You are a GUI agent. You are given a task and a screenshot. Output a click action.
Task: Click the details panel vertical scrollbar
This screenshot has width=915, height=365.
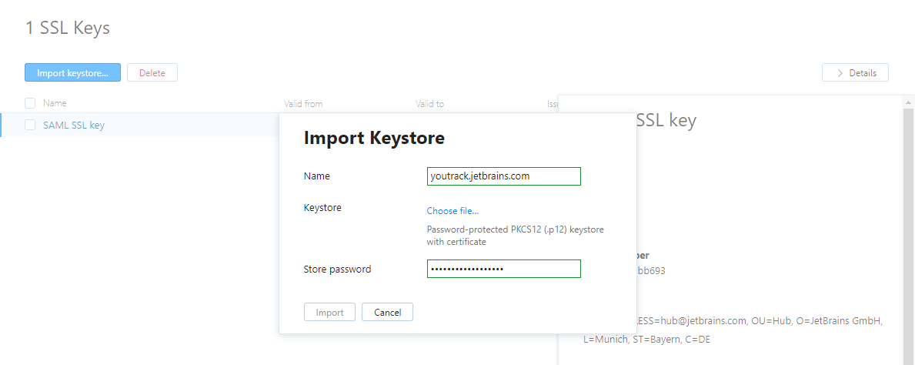(908, 231)
